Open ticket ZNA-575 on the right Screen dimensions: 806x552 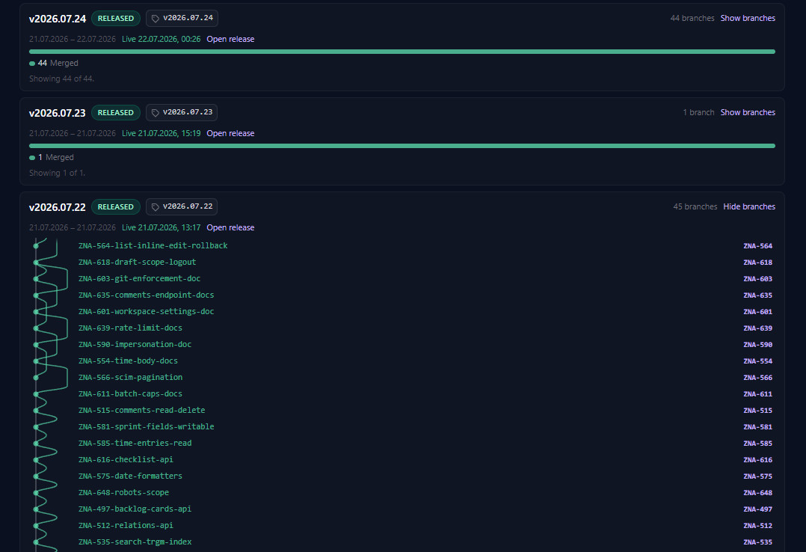click(x=757, y=476)
